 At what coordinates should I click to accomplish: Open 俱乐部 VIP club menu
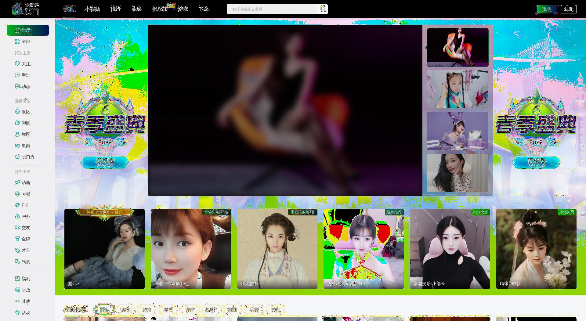(160, 9)
